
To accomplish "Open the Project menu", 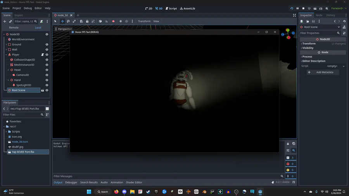I will click(16, 8).
